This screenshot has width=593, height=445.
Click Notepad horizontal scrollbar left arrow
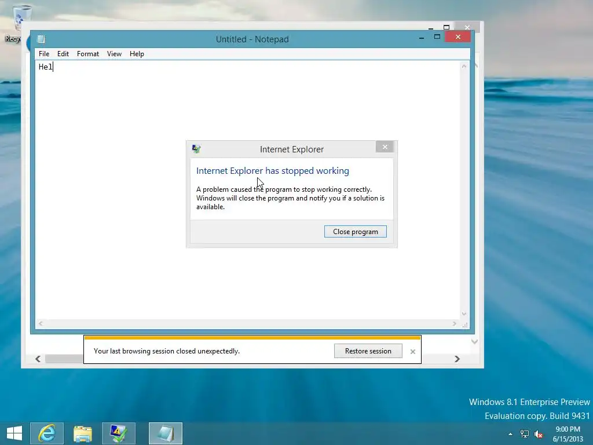click(41, 323)
